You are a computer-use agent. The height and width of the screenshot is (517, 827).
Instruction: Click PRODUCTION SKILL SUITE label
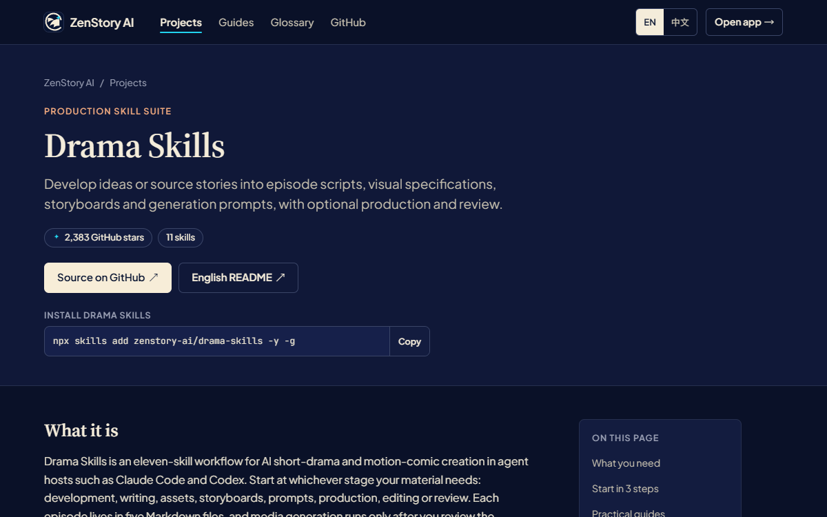[108, 111]
